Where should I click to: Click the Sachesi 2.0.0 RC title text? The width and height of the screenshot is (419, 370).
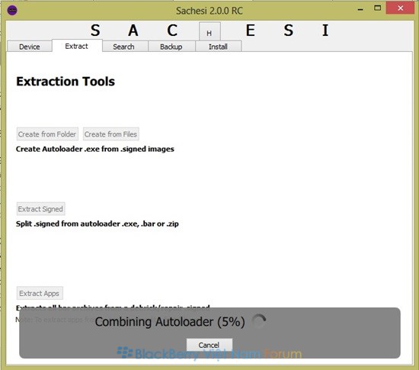(x=209, y=11)
